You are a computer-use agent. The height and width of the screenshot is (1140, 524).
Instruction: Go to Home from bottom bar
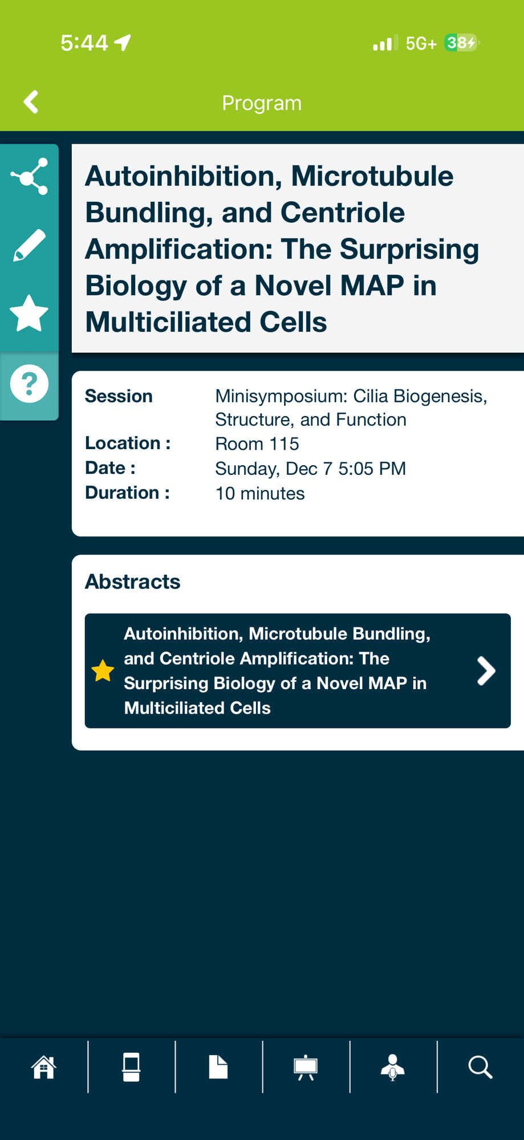[44, 1067]
